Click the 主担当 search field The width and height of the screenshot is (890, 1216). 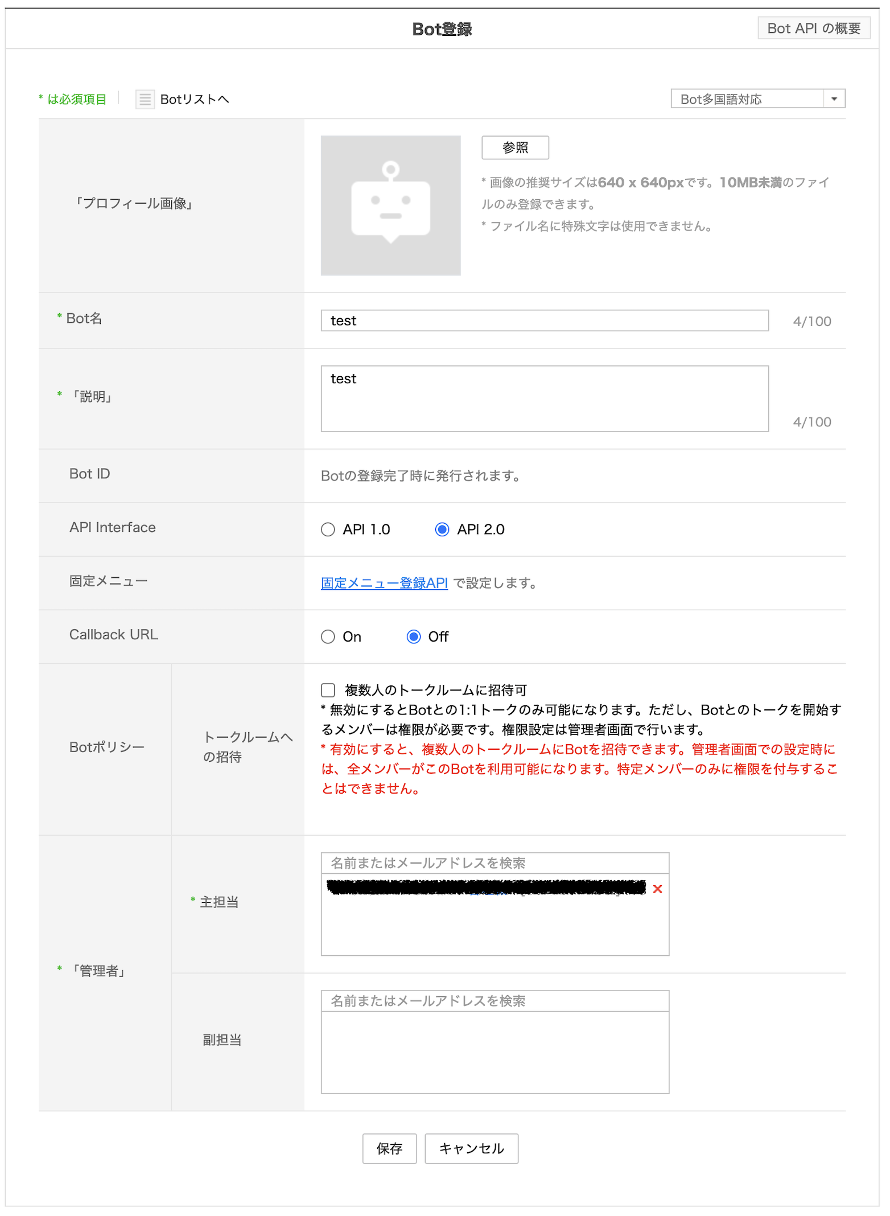pos(495,863)
